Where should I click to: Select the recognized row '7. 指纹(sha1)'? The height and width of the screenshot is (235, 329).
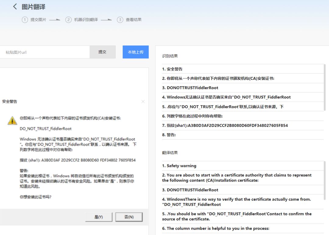click(243, 126)
